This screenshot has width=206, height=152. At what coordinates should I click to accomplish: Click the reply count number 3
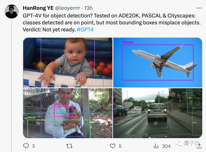[33, 146]
